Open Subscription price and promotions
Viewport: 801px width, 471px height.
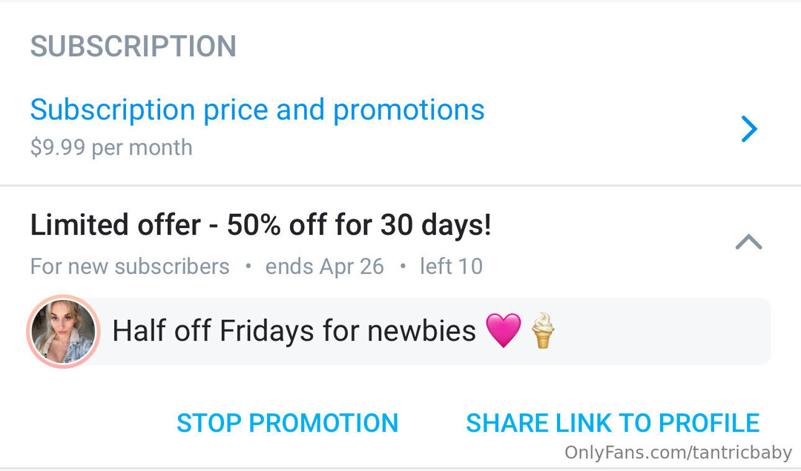coord(257,110)
